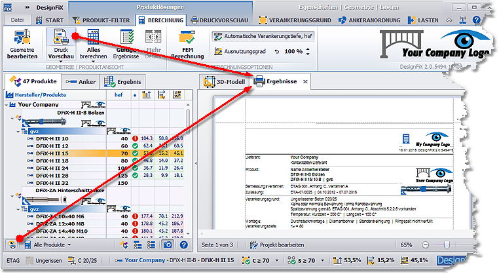Switch to the Ergebnis panel tab
This screenshot has width=499, height=274.
(x=122, y=82)
